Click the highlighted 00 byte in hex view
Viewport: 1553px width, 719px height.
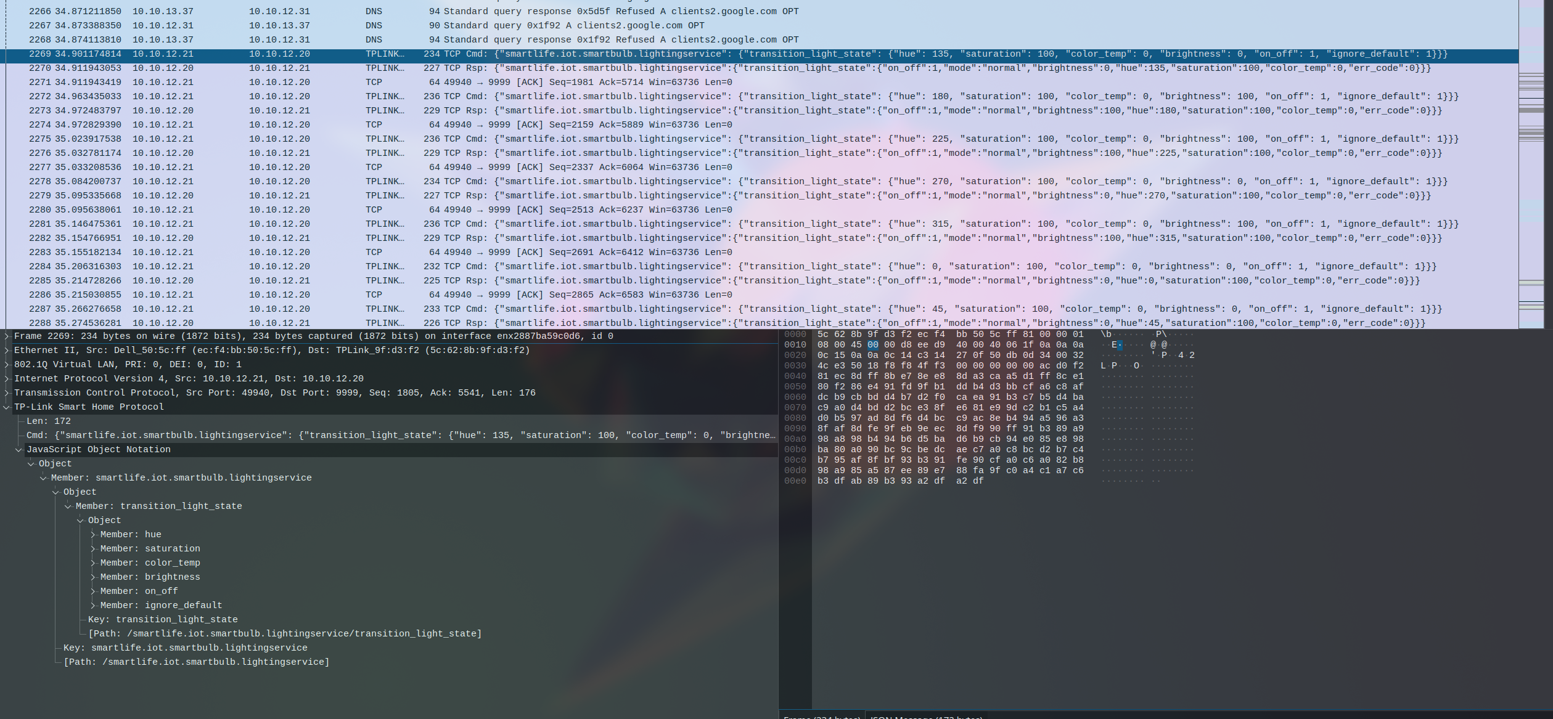click(x=872, y=345)
